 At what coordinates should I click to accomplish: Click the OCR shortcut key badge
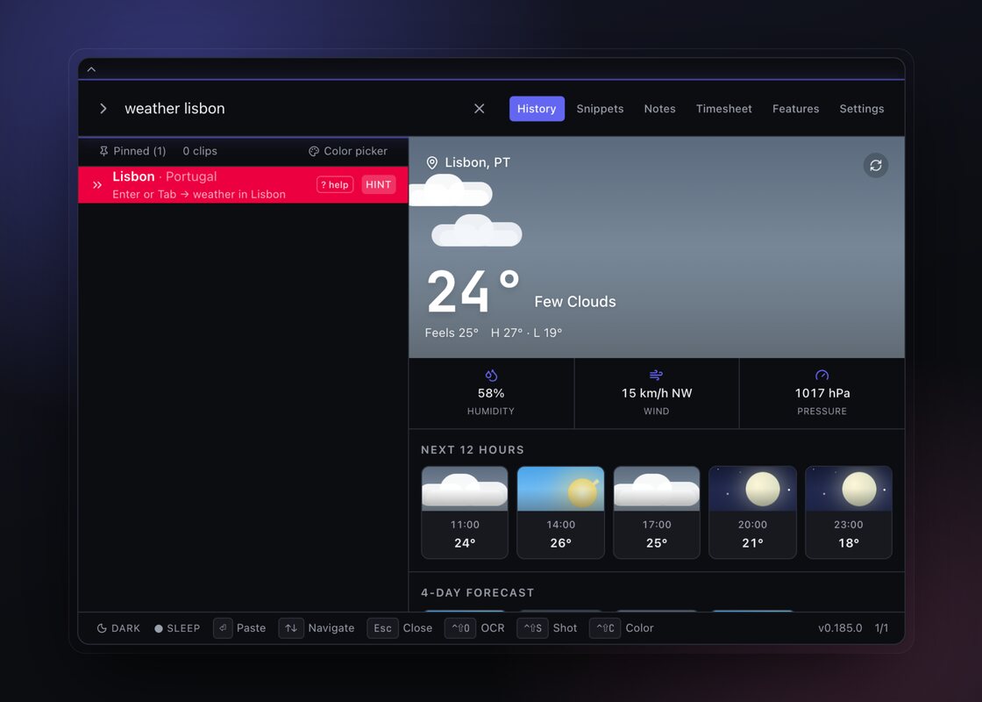[x=460, y=628]
